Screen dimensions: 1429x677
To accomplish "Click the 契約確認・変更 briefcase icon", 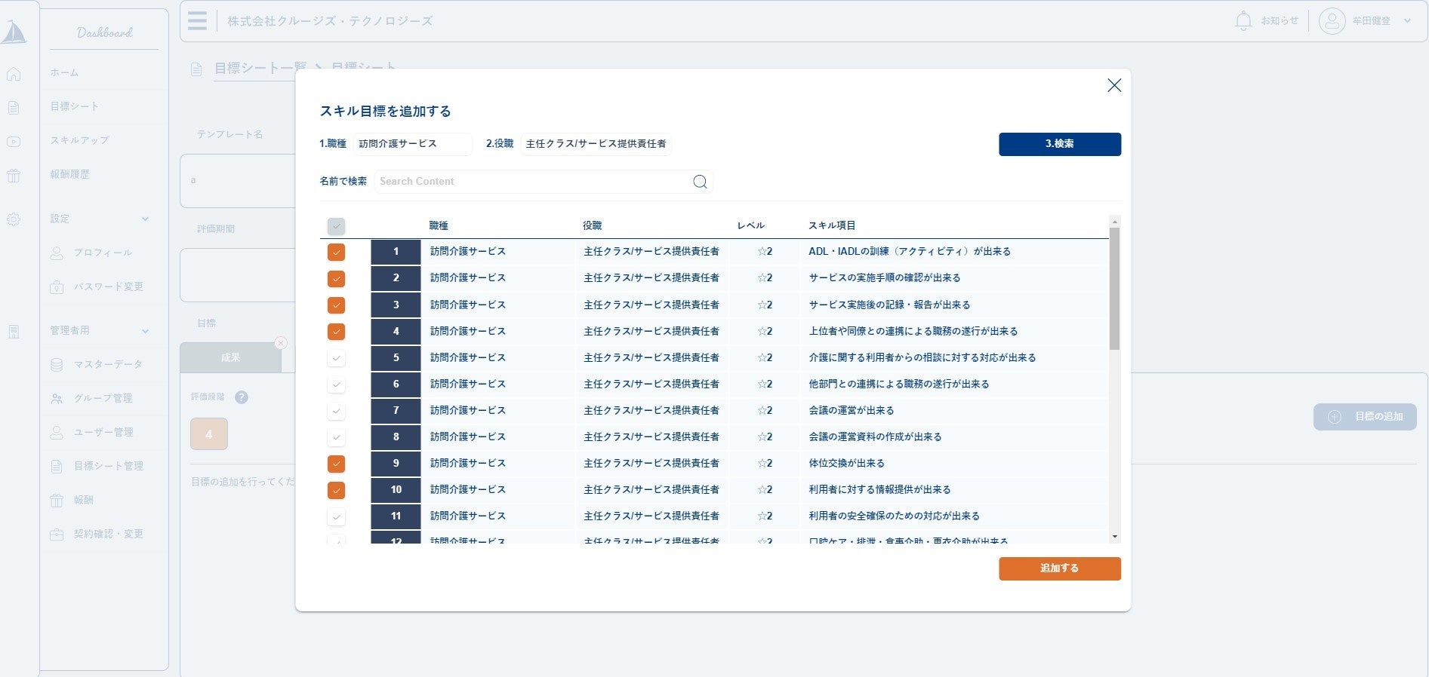I will pyautogui.click(x=57, y=535).
